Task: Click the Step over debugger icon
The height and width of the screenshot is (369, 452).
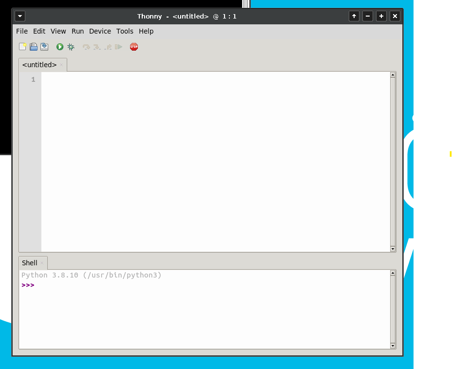Action: pyautogui.click(x=86, y=47)
